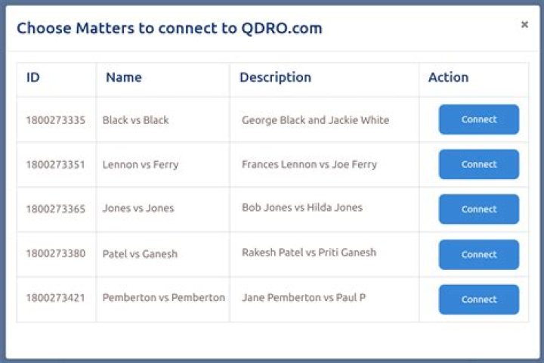The width and height of the screenshot is (544, 363).
Task: Click the Black vs Black name
Action: click(135, 120)
